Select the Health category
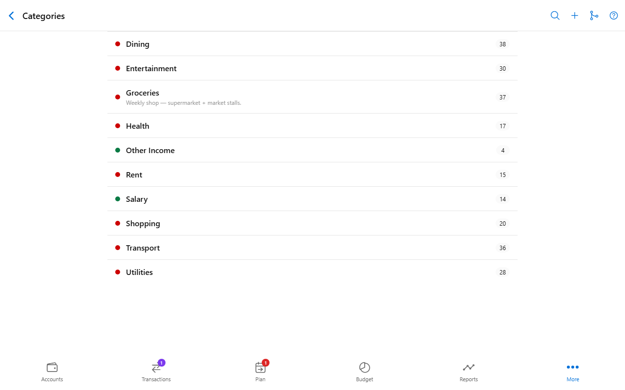Viewport: 625px width, 390px height. 312,126
